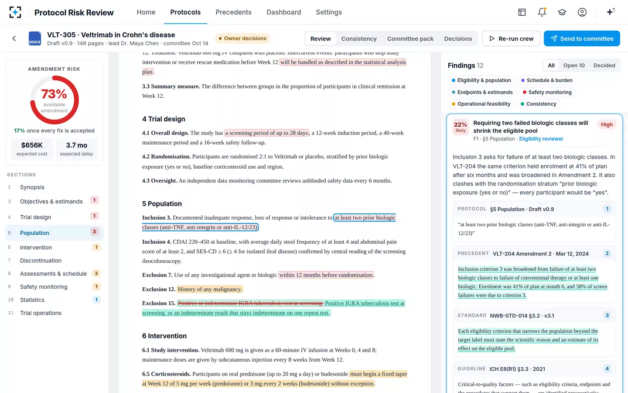
Task: Toggle the Operational feasibility filter chip
Action: 481,104
